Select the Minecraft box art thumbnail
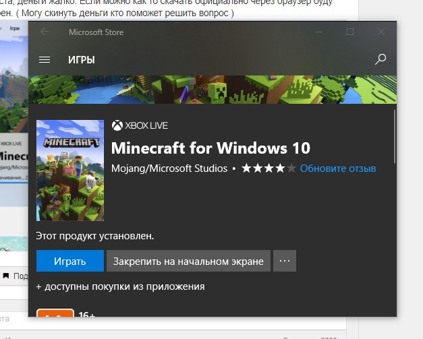 (x=70, y=171)
